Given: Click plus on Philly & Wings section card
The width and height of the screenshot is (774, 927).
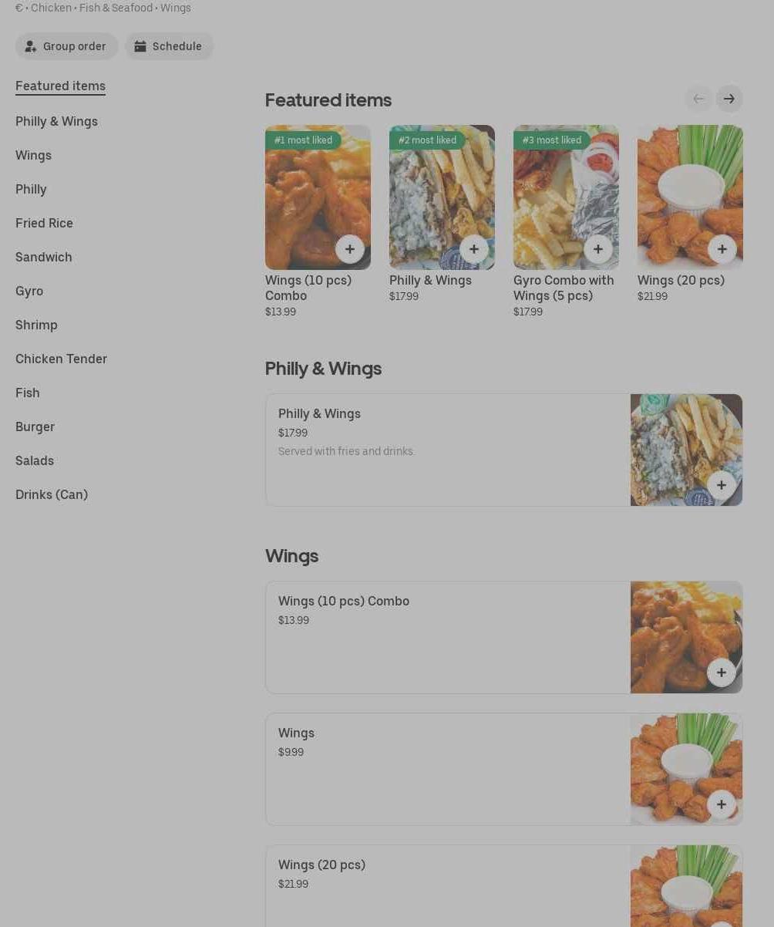Looking at the screenshot, I should [x=722, y=485].
